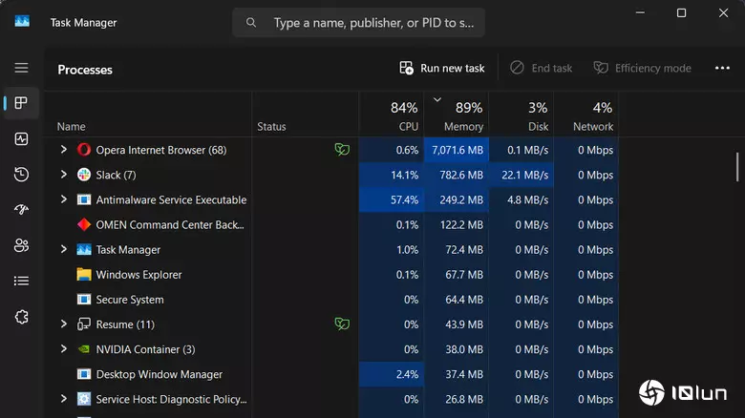Open the Services sidebar page
The height and width of the screenshot is (418, 745).
(x=21, y=317)
